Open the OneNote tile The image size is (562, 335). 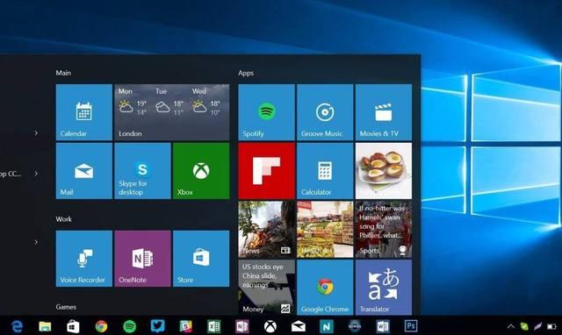[142, 259]
